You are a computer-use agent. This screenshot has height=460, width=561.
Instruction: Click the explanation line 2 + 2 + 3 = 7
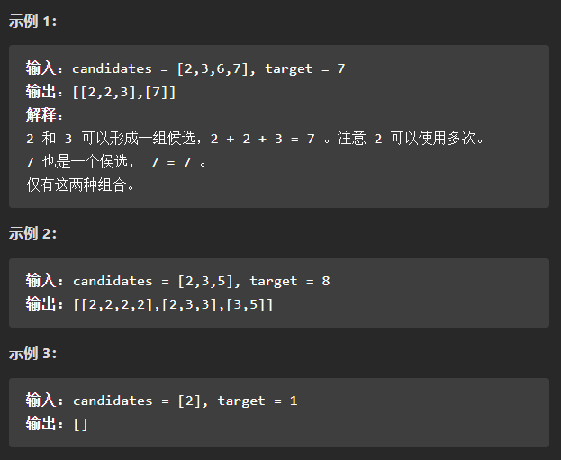(x=263, y=139)
